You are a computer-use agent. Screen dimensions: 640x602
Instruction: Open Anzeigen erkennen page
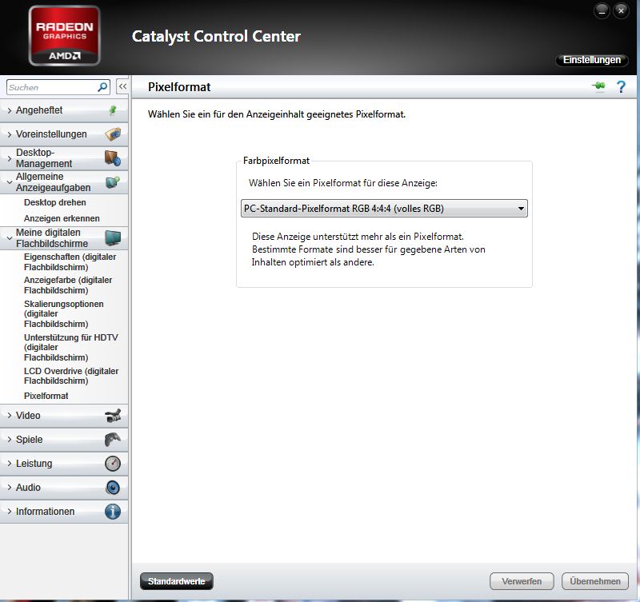(62, 218)
